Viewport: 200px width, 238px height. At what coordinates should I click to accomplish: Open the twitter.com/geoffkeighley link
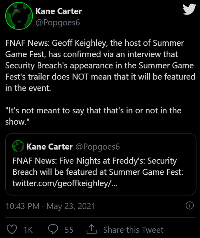click(65, 184)
